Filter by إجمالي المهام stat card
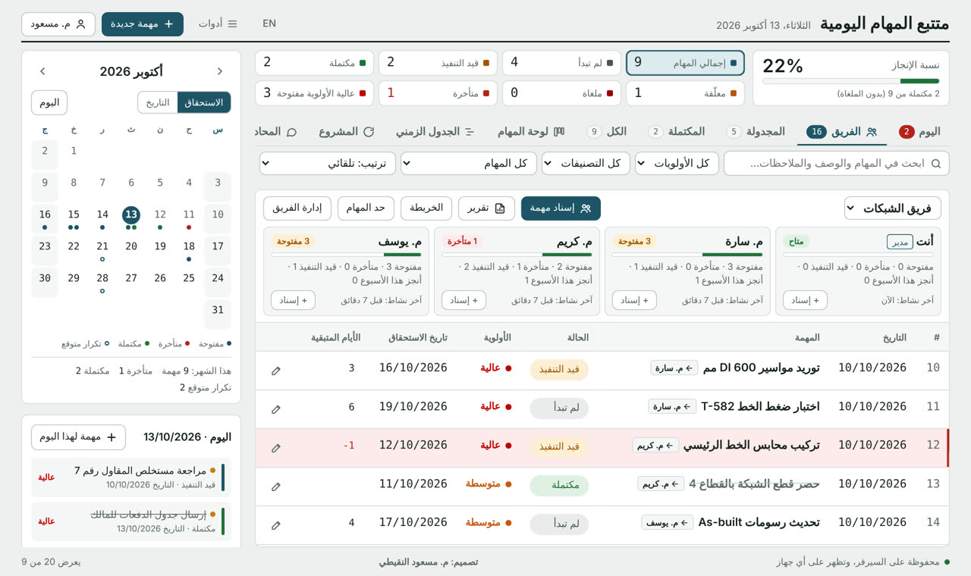The image size is (971, 576). (685, 63)
